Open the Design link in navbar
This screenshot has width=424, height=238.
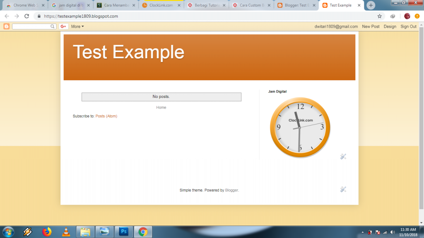(390, 26)
